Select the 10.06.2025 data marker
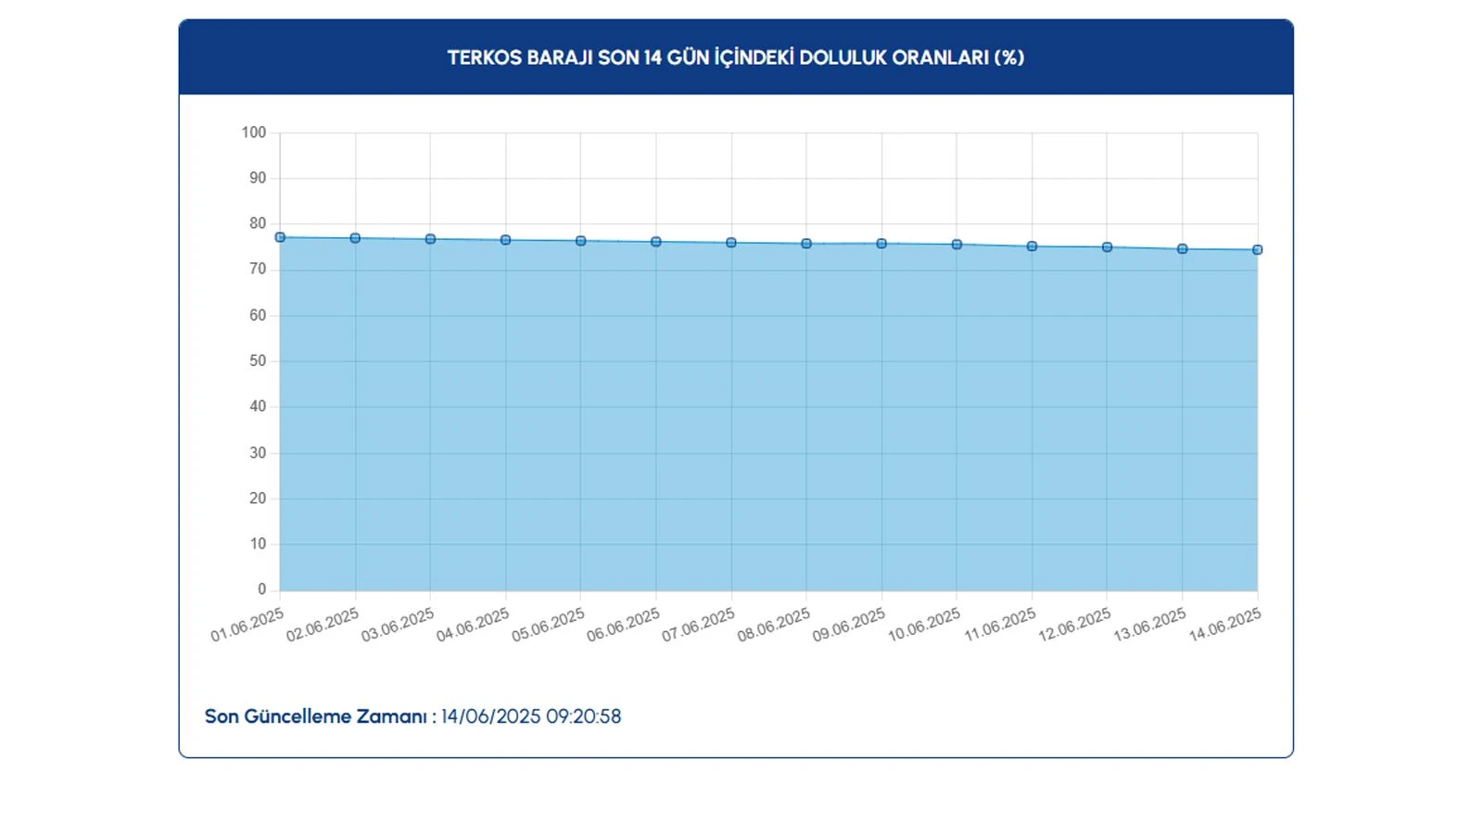The height and width of the screenshot is (834, 1483). click(957, 245)
